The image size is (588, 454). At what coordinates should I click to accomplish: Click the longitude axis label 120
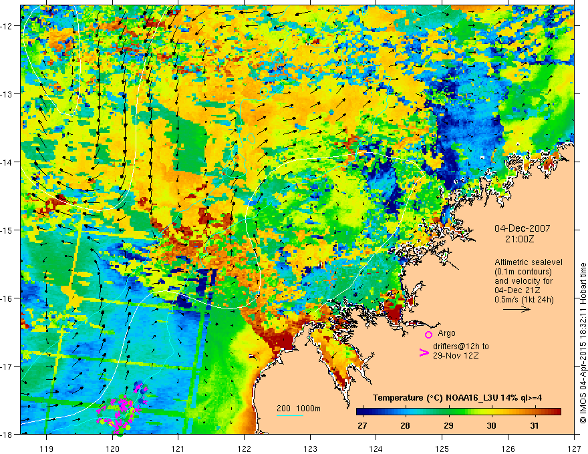[112, 449]
